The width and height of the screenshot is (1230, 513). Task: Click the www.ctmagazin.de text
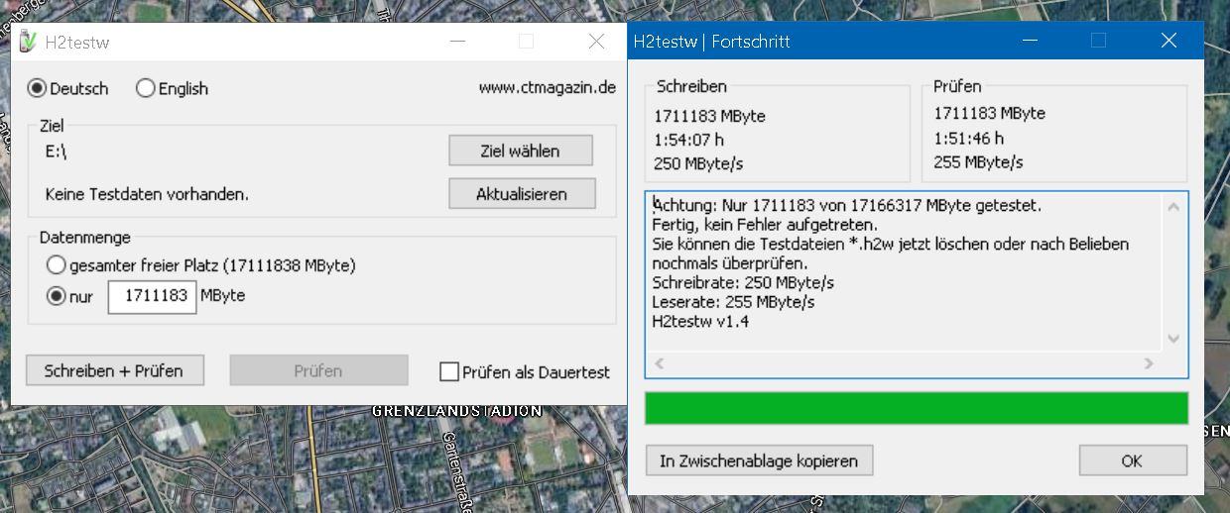(x=548, y=87)
